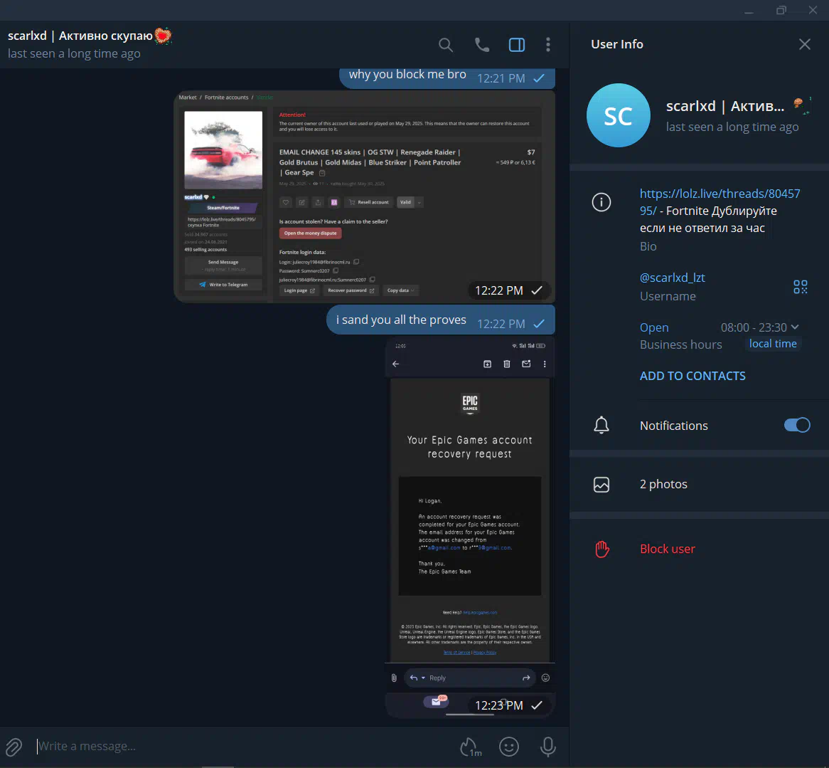Click the shared photos image icon
The image size is (829, 768).
click(x=601, y=485)
